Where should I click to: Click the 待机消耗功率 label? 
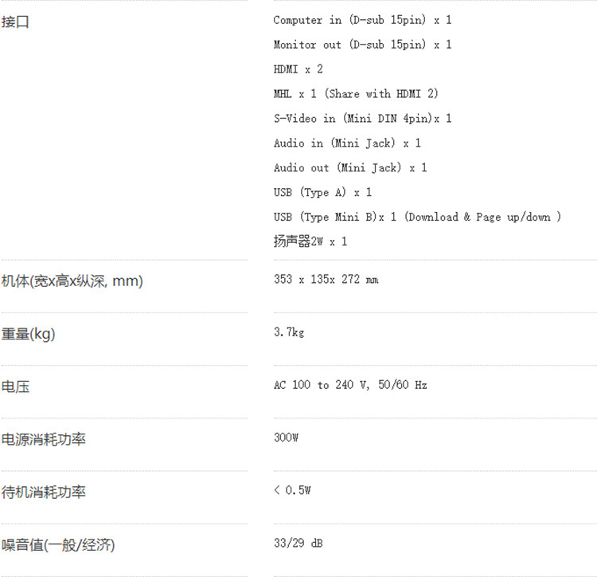tap(44, 492)
